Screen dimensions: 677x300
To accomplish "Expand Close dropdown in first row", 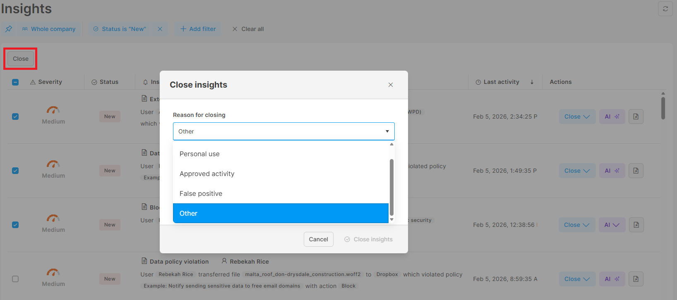I will tap(577, 117).
